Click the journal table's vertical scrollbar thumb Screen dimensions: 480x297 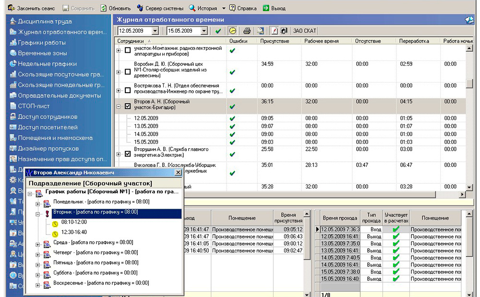point(469,83)
